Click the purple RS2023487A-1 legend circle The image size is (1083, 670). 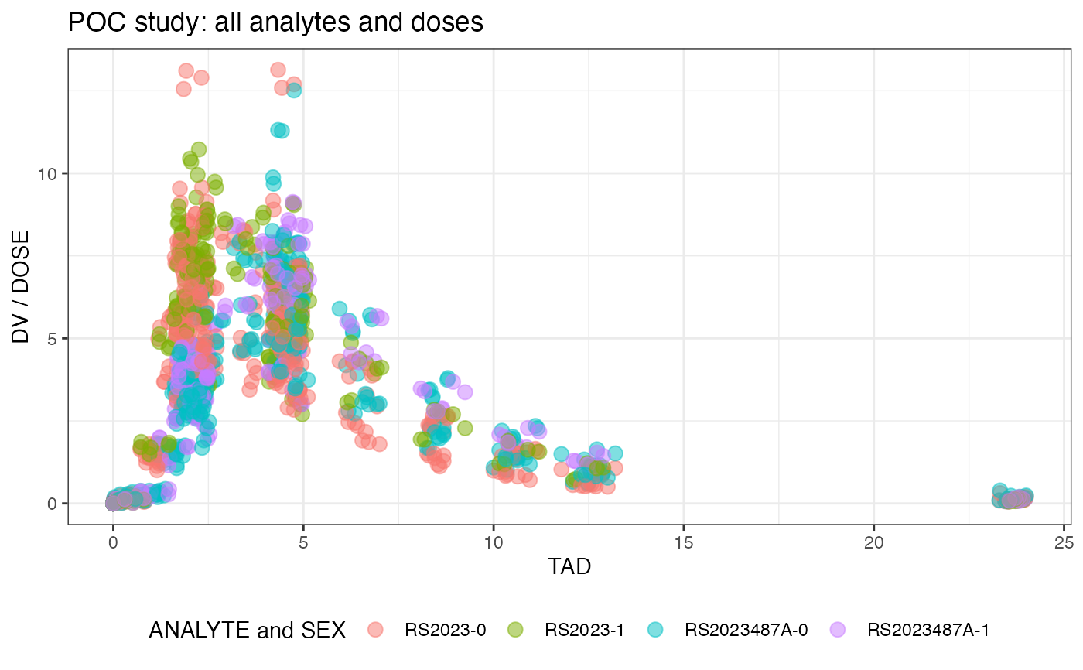pos(839,631)
